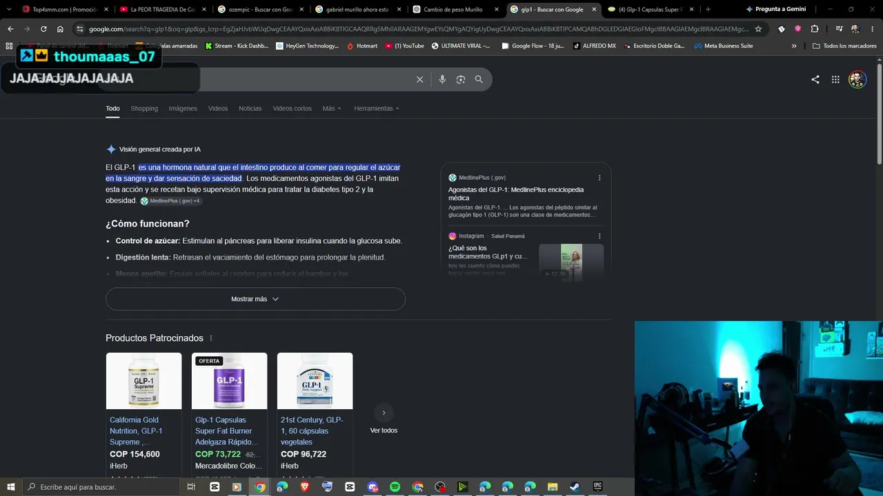The width and height of the screenshot is (883, 496).
Task: Select the Todo results tab
Action: coord(112,108)
